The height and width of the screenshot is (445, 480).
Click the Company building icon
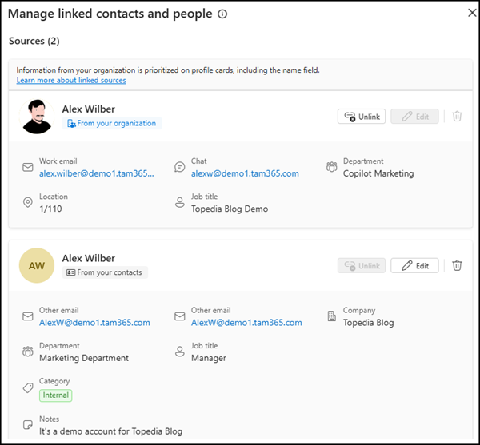click(x=332, y=316)
